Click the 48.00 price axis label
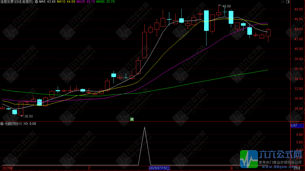This screenshot has height=171, width=305. click(298, 9)
